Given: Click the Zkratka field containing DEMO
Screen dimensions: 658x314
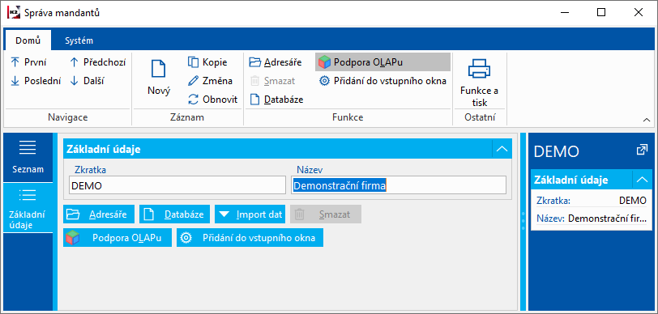Looking at the screenshot, I should tap(177, 185).
